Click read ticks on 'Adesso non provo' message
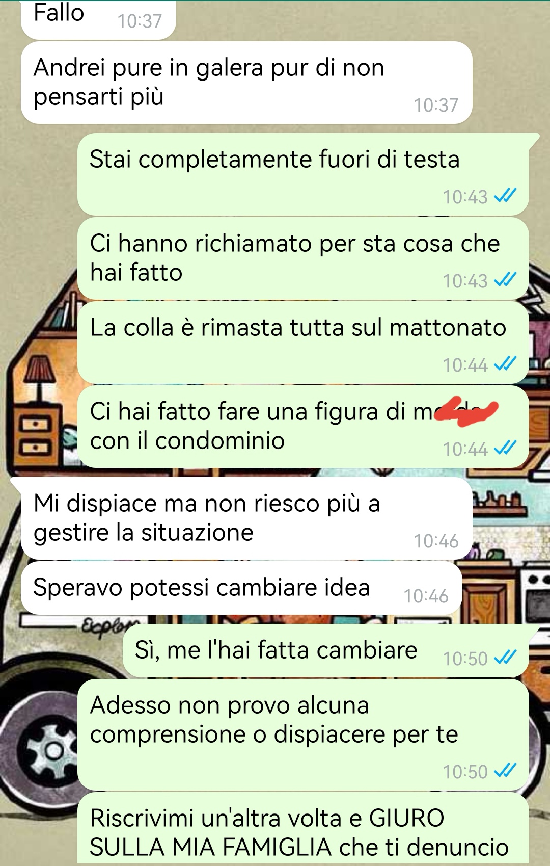The height and width of the screenshot is (866, 550). tap(505, 771)
